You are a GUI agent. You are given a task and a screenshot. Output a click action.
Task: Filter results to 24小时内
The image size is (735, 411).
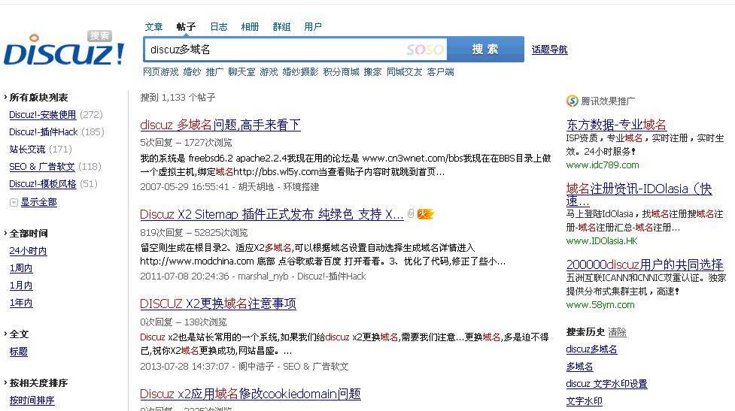pos(28,251)
